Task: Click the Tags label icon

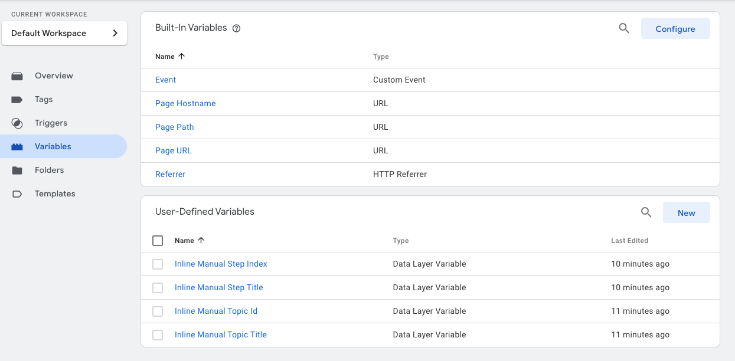Action: pyautogui.click(x=17, y=100)
